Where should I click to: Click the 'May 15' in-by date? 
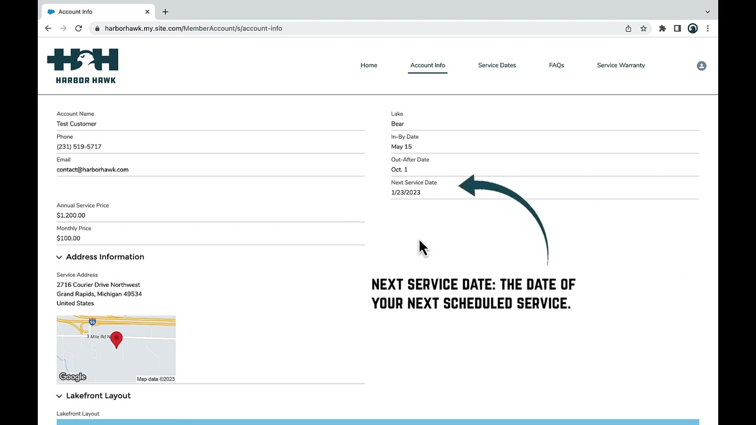pyautogui.click(x=402, y=147)
